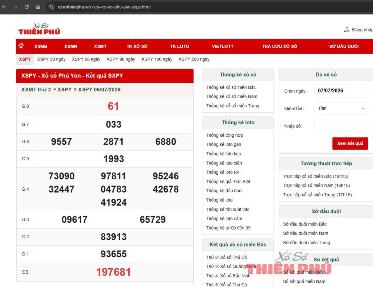Open the TK XỔ SỐ menu
The image size is (373, 287).
(x=137, y=46)
